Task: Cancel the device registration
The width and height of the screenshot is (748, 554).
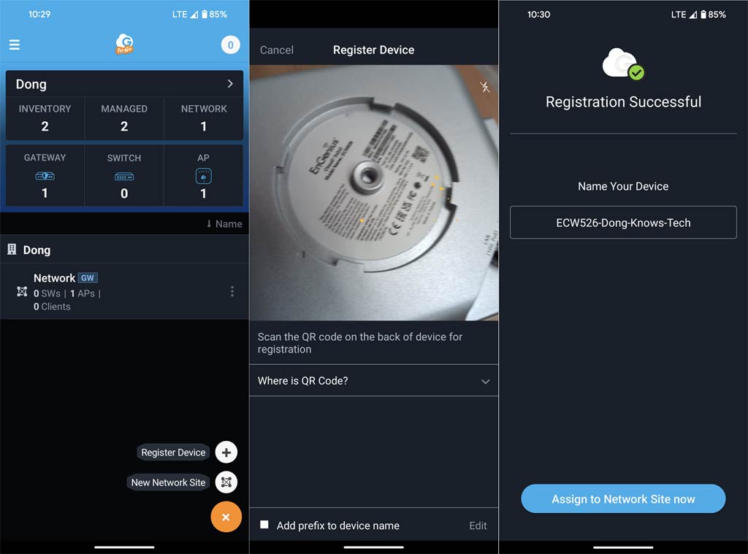Action: [277, 50]
